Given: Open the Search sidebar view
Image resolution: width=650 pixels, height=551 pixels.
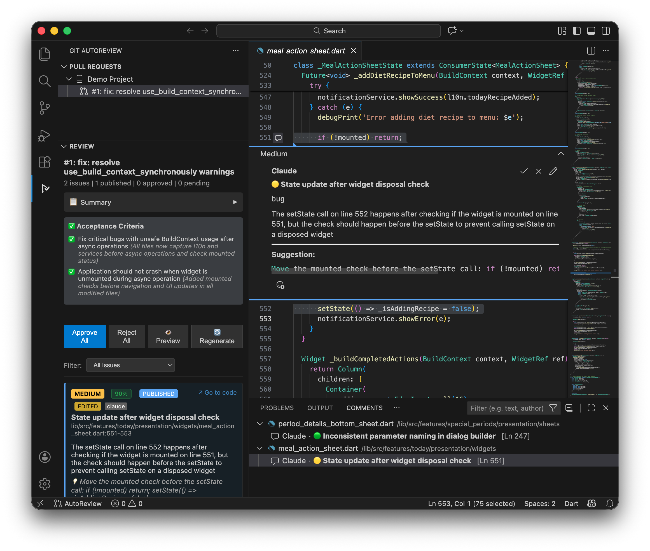Looking at the screenshot, I should (x=45, y=81).
